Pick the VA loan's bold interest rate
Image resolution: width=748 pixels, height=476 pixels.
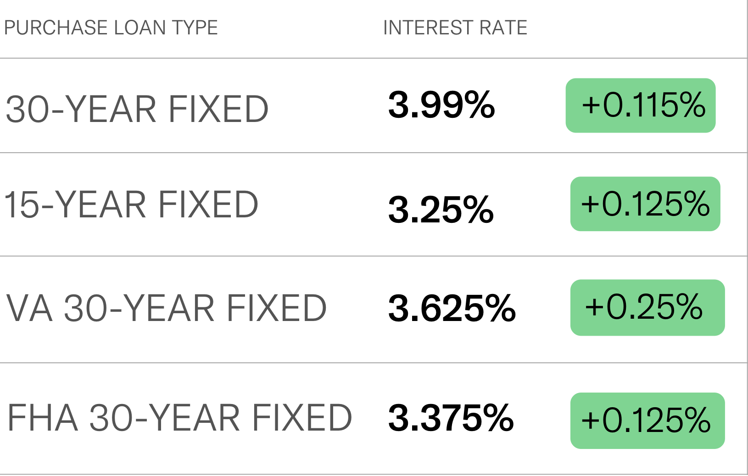[x=452, y=308]
